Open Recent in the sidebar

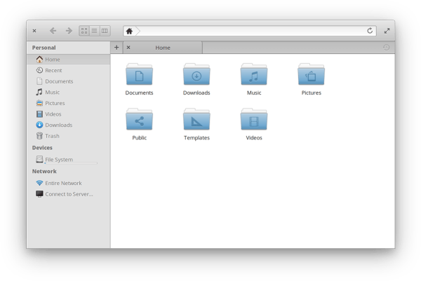(x=69, y=70)
